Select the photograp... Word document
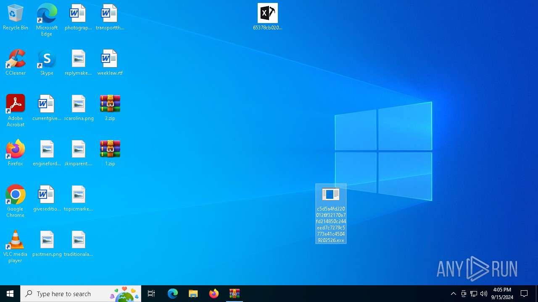This screenshot has width=538, height=302. [x=78, y=17]
